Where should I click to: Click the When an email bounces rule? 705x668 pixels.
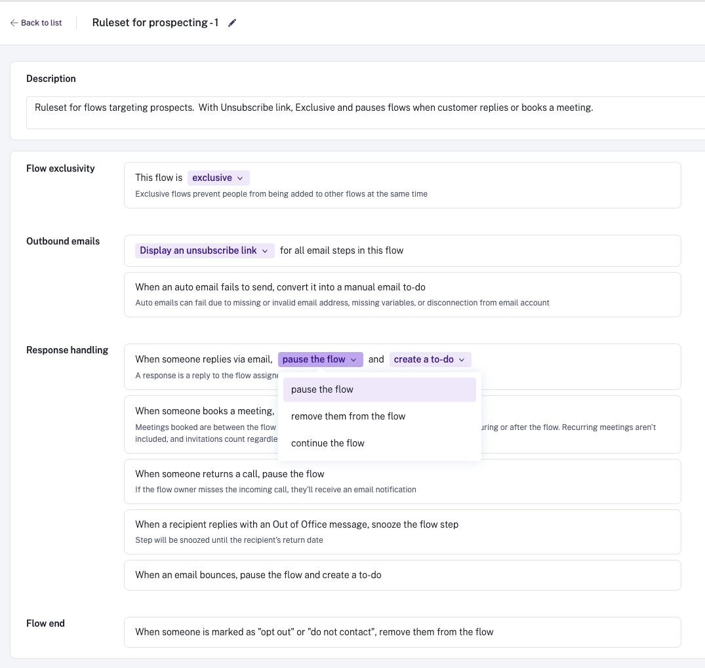(403, 576)
